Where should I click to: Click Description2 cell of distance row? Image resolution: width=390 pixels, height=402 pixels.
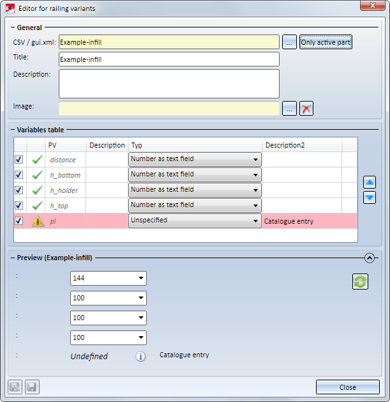[302, 160]
